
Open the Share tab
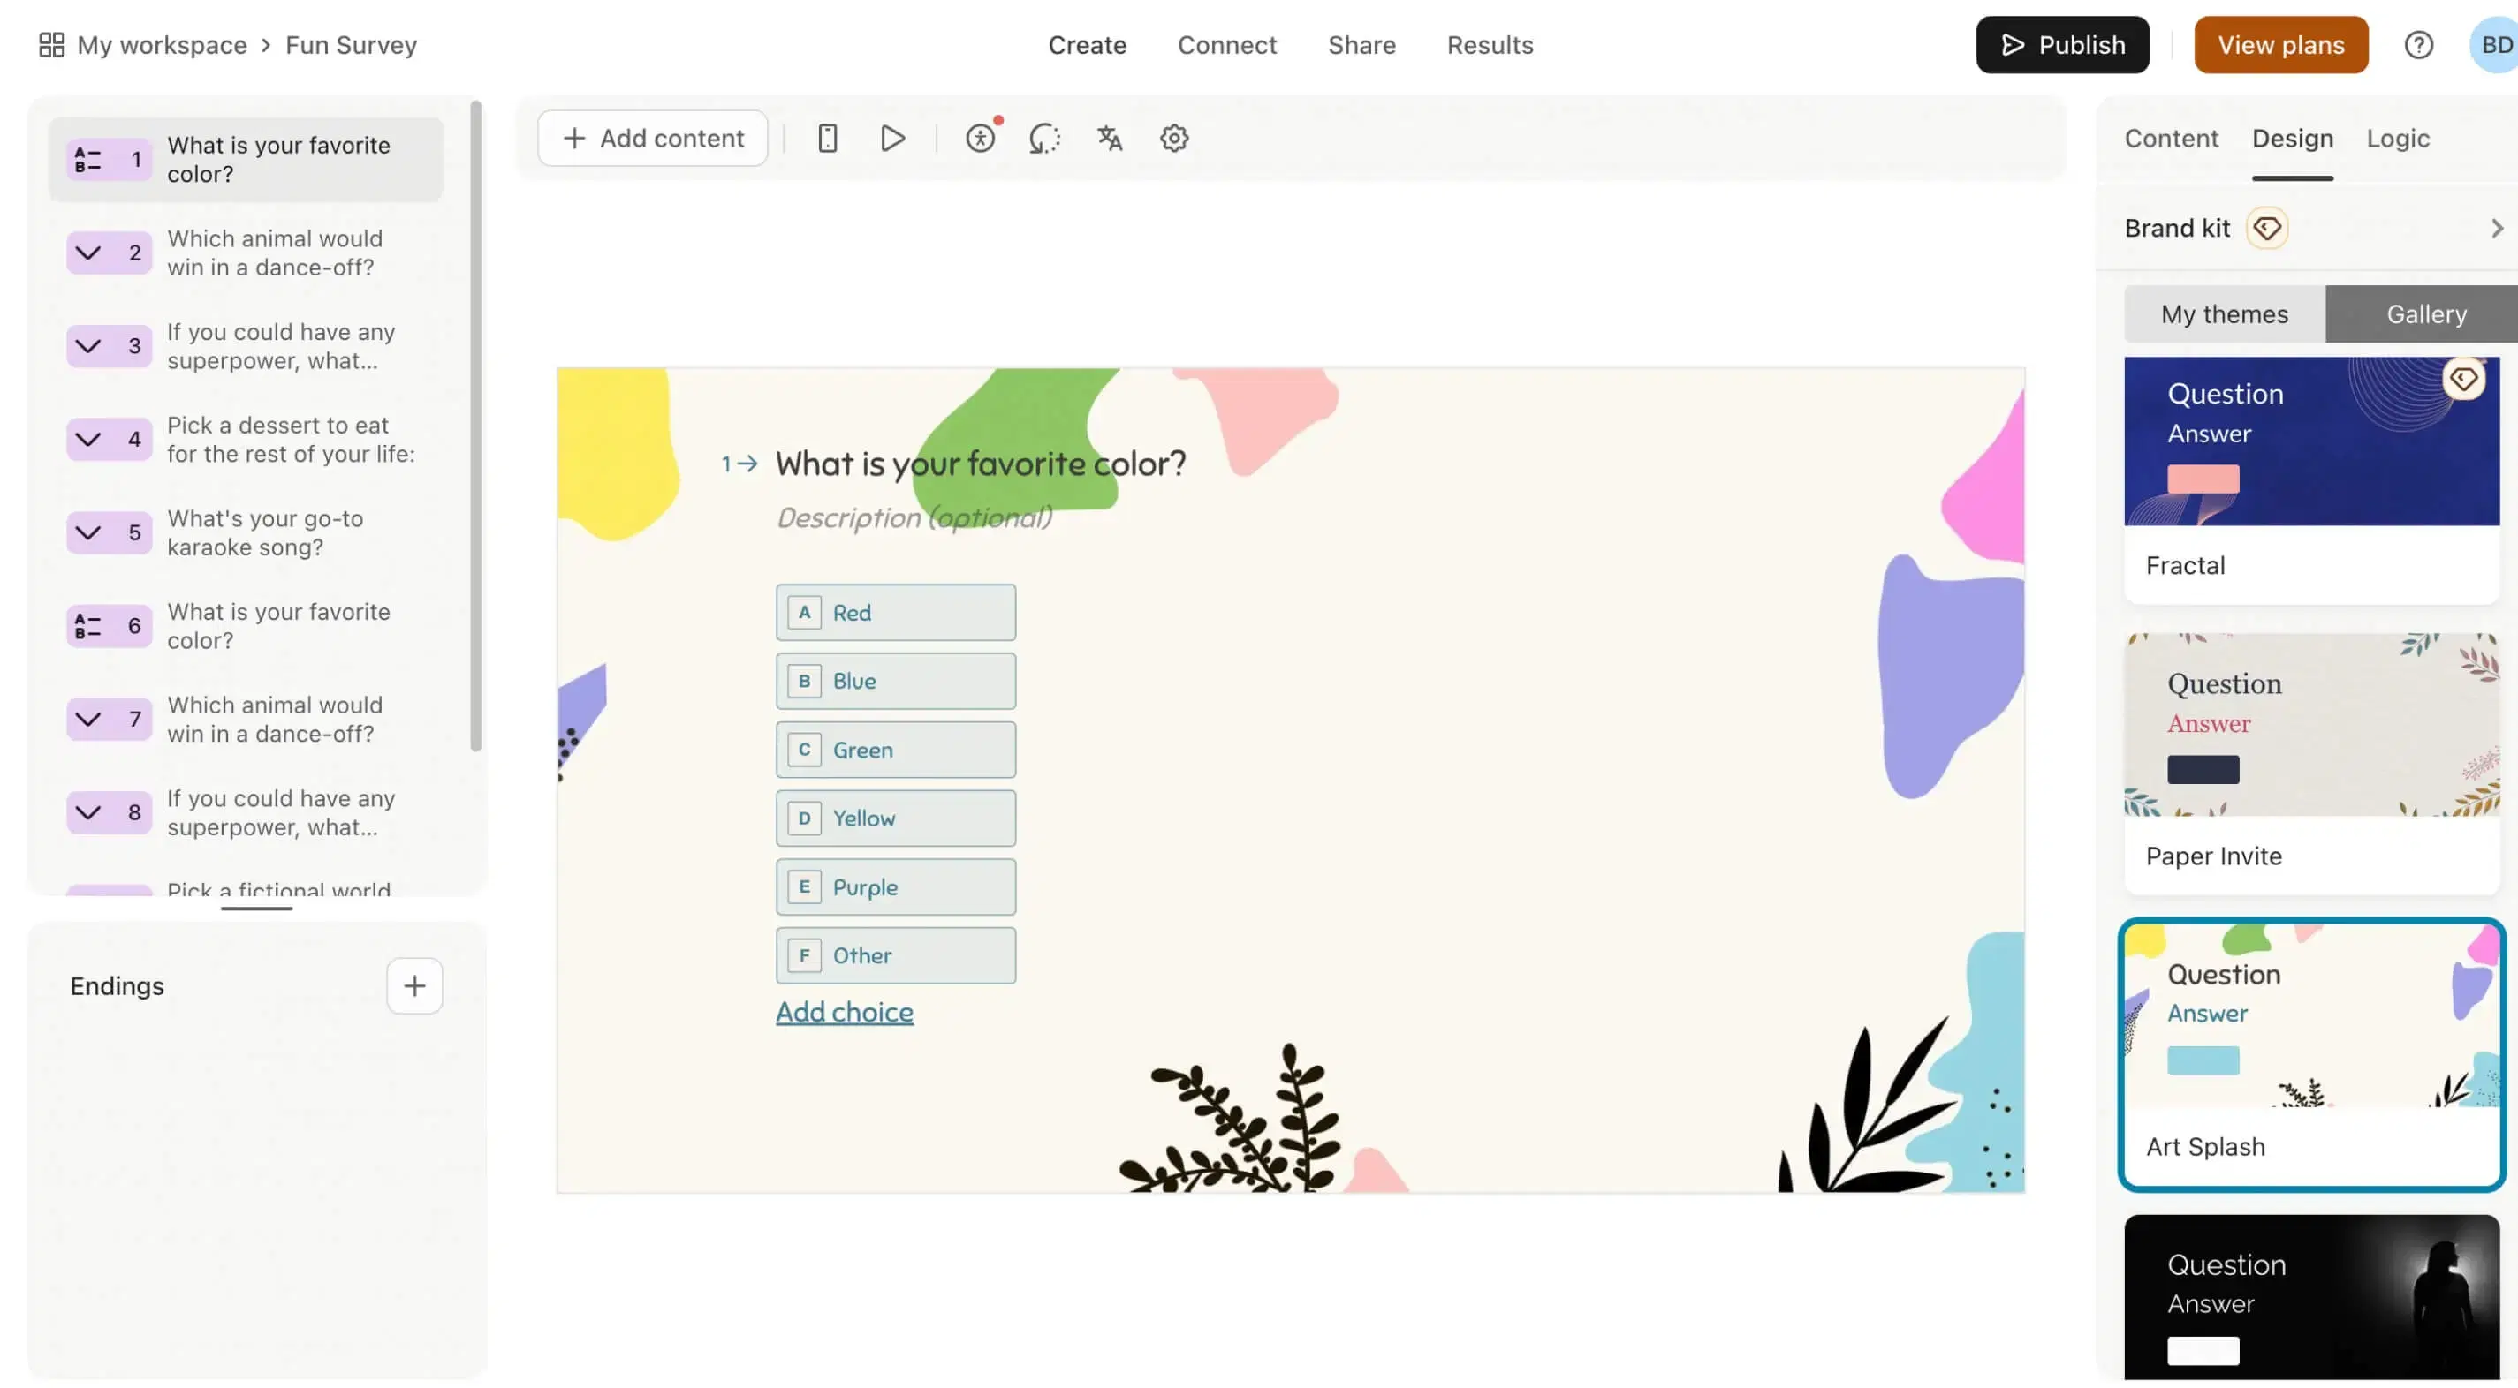pos(1361,45)
